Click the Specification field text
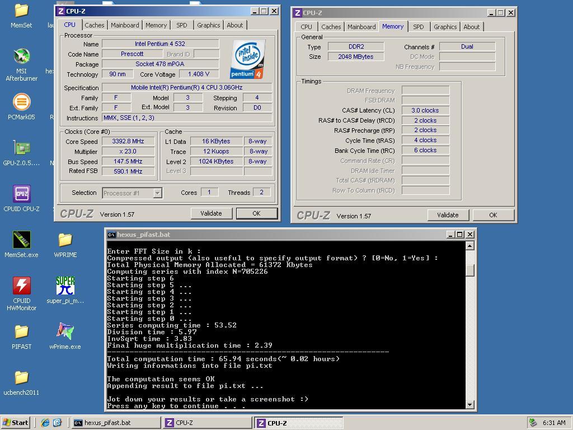573x430 pixels. coord(187,87)
